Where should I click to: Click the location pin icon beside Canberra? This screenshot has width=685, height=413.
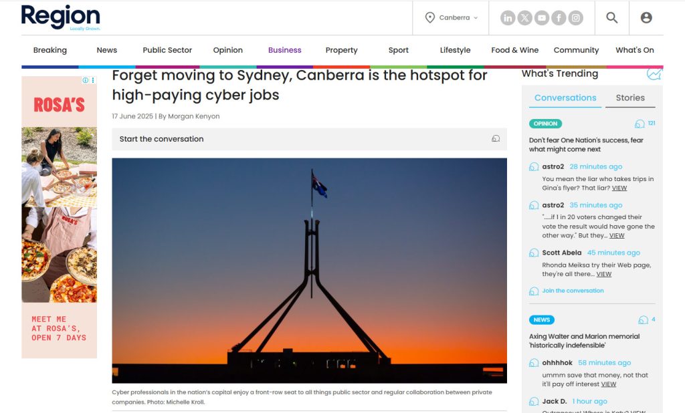[430, 17]
